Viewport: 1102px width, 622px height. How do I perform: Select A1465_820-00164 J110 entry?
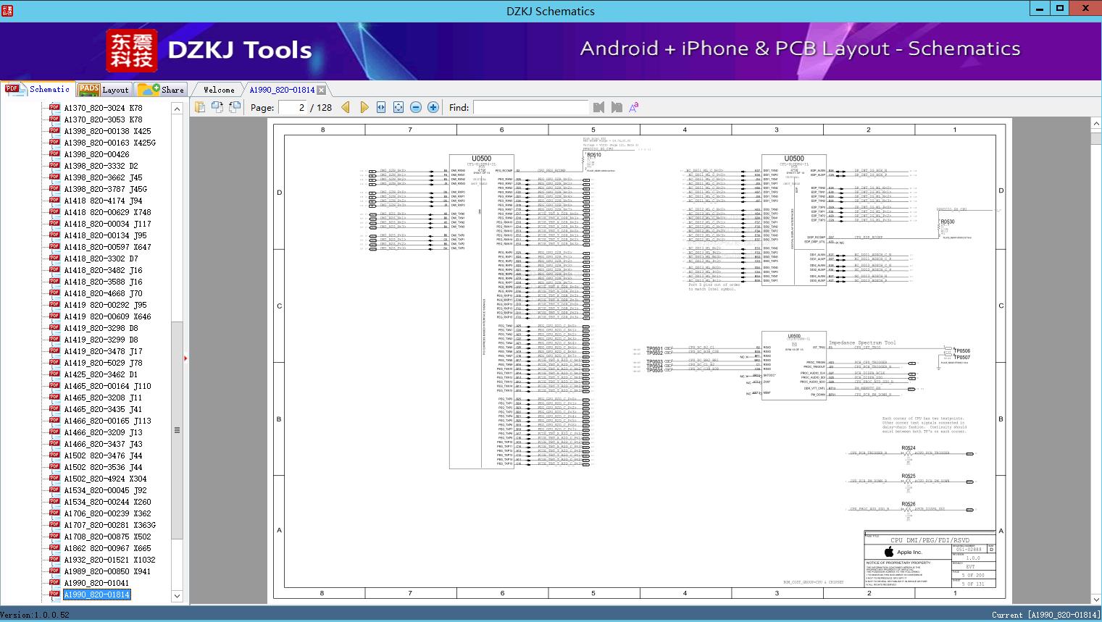pyautogui.click(x=107, y=386)
